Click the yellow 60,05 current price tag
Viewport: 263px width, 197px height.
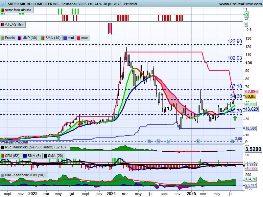pos(250,97)
